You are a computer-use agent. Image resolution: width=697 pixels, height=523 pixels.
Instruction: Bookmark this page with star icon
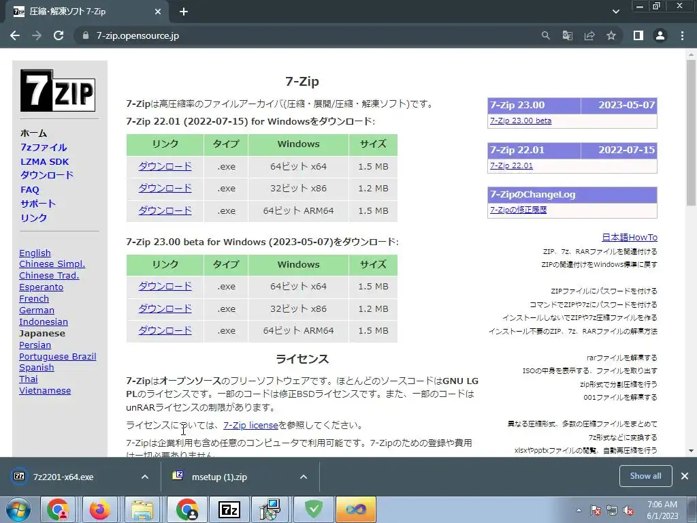point(611,35)
